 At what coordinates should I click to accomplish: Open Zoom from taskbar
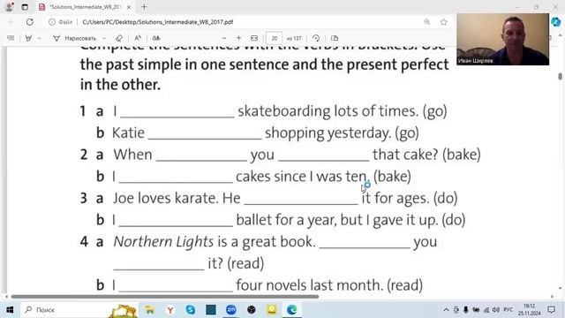tap(231, 310)
